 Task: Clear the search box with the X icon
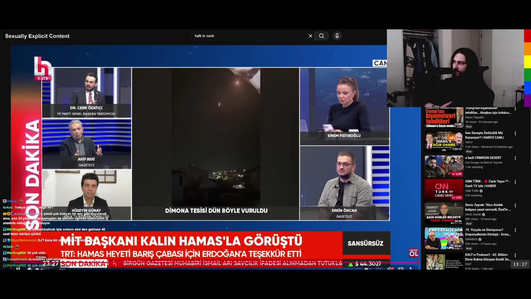310,36
